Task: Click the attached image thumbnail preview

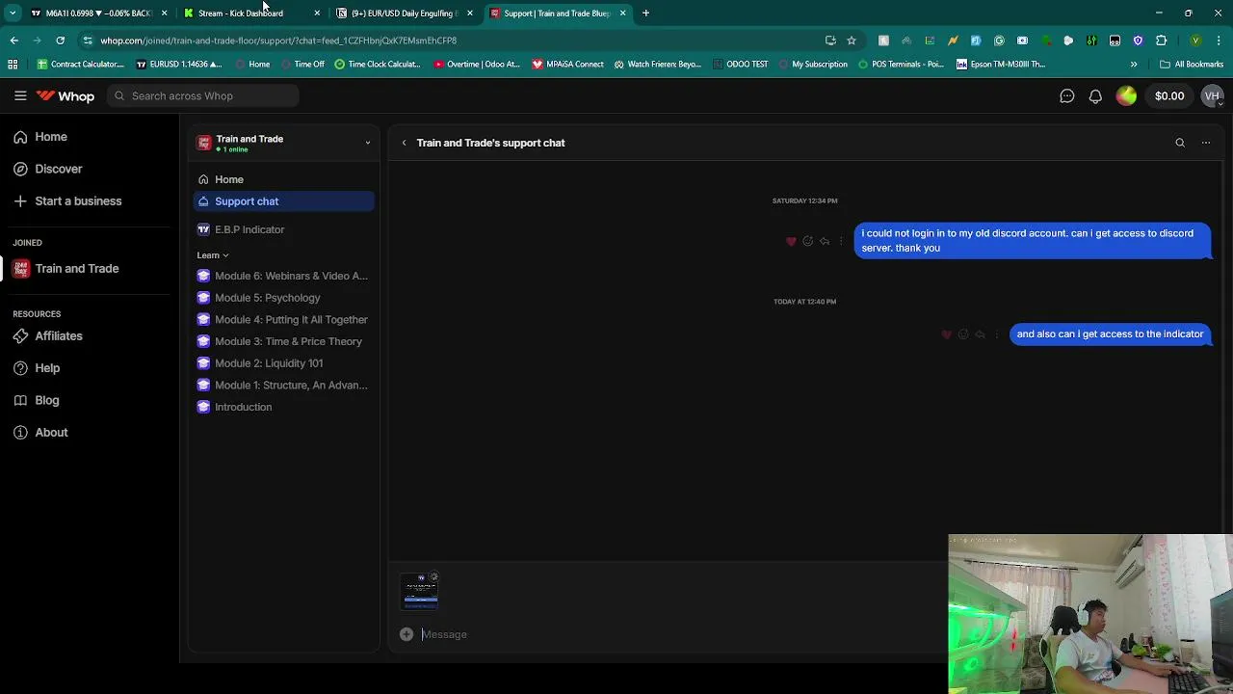Action: pyautogui.click(x=420, y=592)
